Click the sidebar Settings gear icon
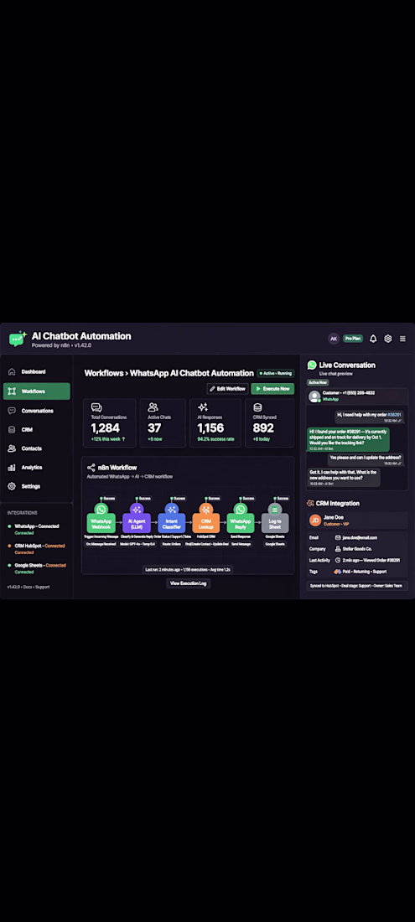Screen dimensions: 415x922 (11, 486)
